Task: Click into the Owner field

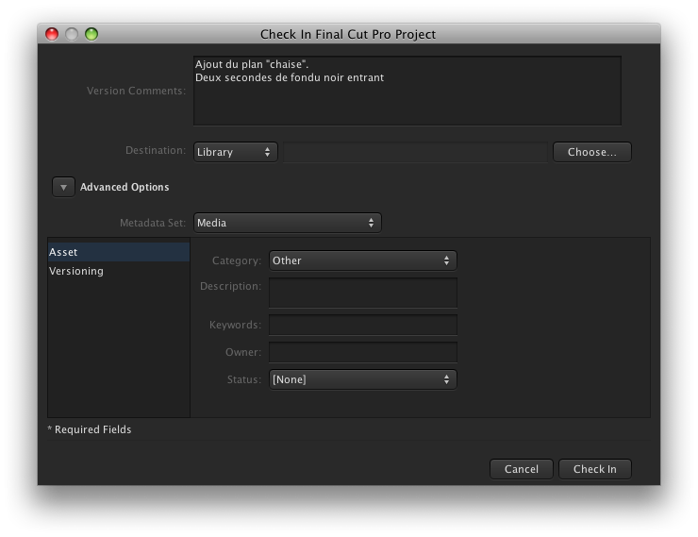Action: [363, 352]
